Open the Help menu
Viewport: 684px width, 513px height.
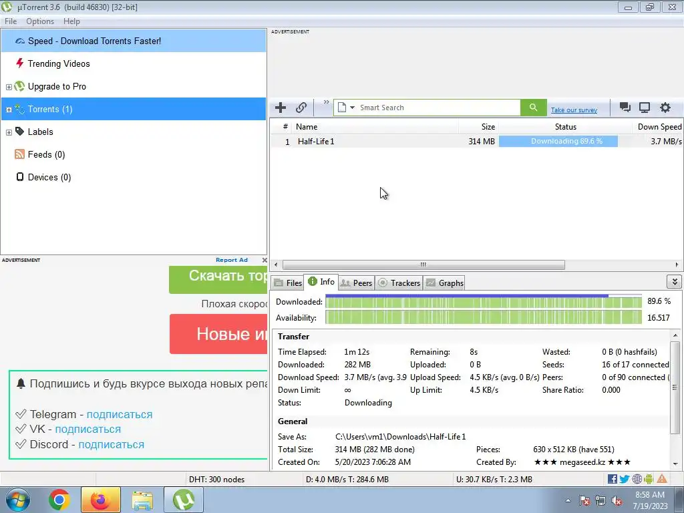[71, 21]
